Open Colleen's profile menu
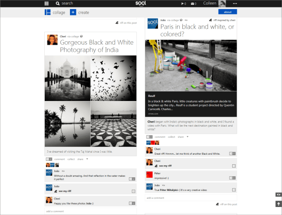Image resolution: width=282 pixels, height=215 pixels. coord(215,4)
